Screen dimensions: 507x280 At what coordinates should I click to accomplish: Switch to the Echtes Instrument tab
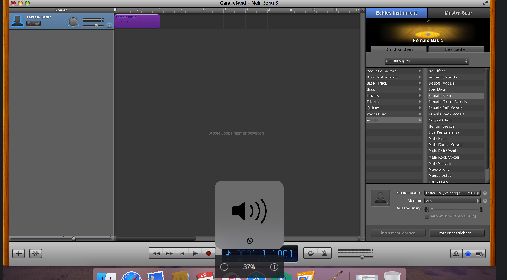[x=397, y=13]
